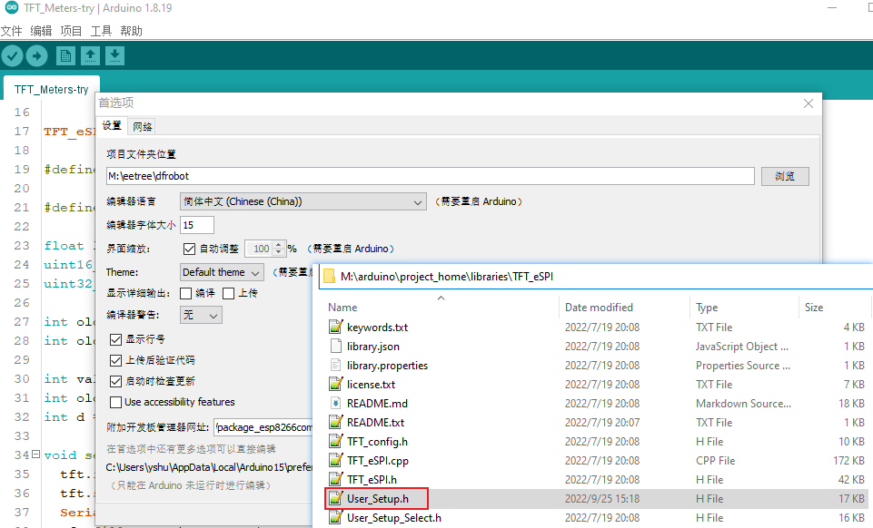The height and width of the screenshot is (528, 873).
Task: Click the User_Setup_Select.h file icon
Action: [x=336, y=517]
